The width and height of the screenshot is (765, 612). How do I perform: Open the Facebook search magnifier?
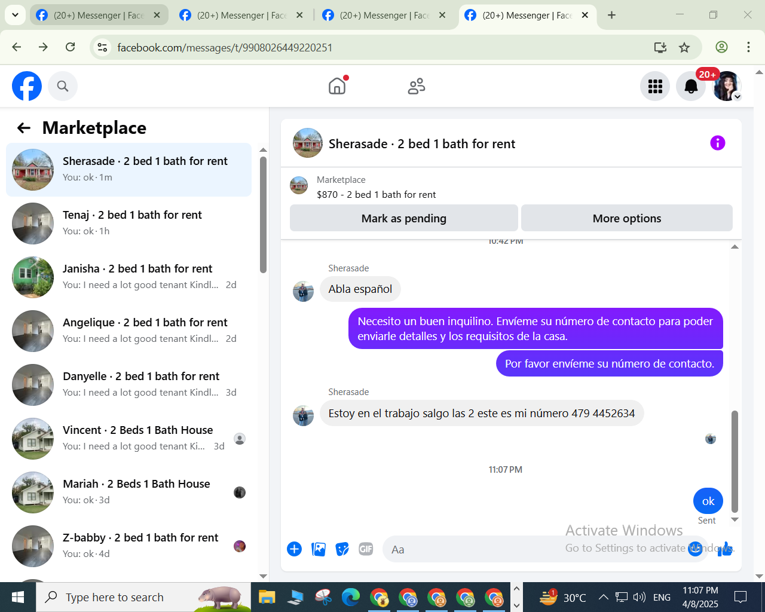point(63,86)
